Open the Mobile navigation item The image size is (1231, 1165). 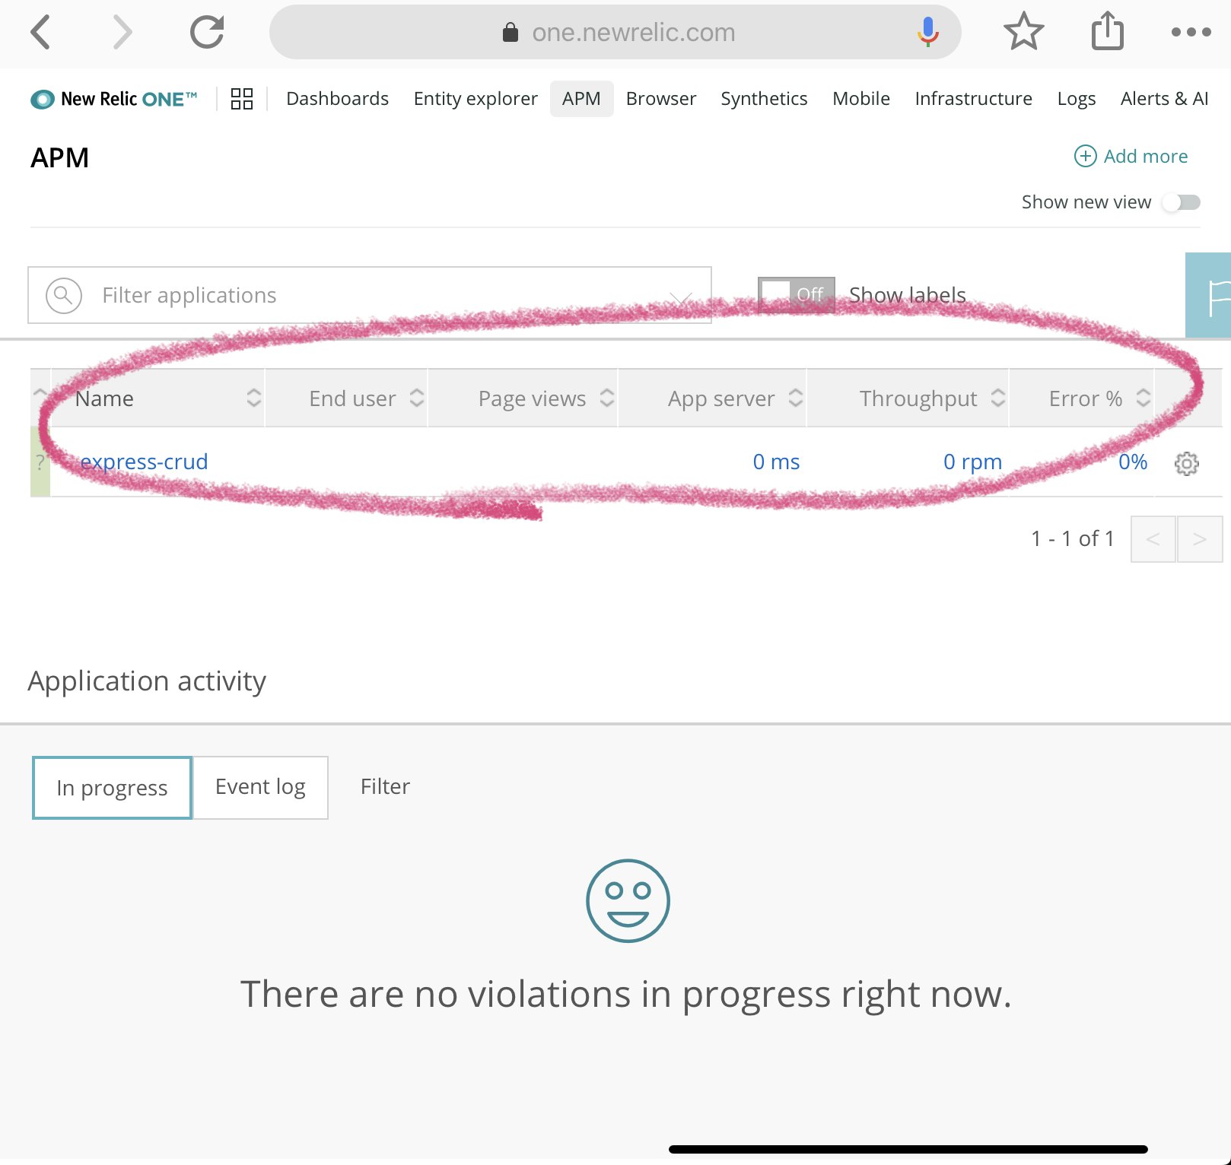click(x=860, y=99)
